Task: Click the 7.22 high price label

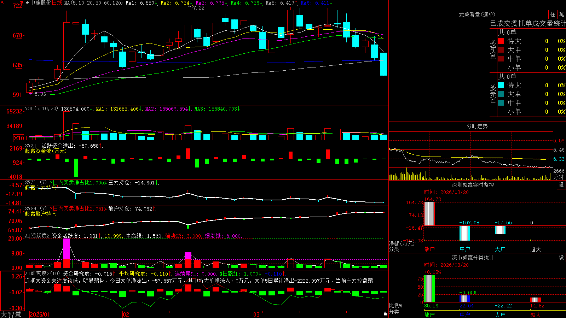Action: coord(198,8)
